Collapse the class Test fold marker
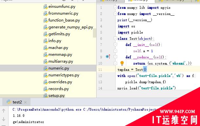This screenshot has width=200, height=126. tap(115, 38)
